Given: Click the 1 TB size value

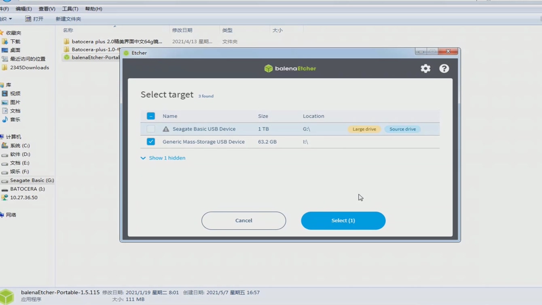Looking at the screenshot, I should pyautogui.click(x=263, y=129).
